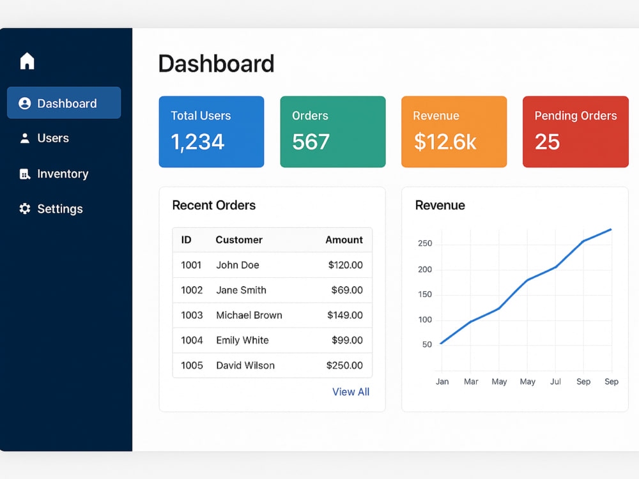Click the Jan label on chart axis
Screen dimensions: 639x479
[x=442, y=382]
